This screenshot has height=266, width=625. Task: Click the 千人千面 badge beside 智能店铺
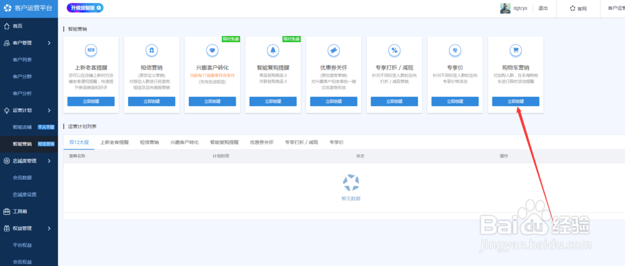46,127
